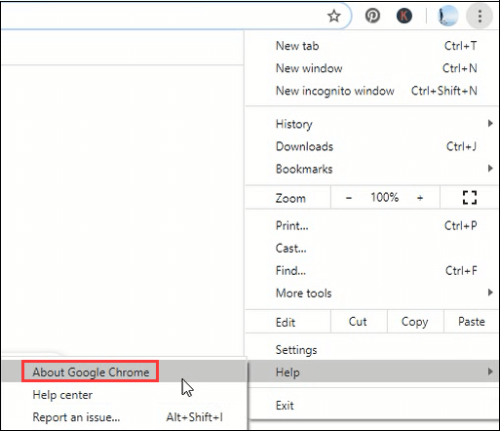Viewport: 500px width, 431px height.
Task: Open Help center from the submenu
Action: [x=124, y=395]
